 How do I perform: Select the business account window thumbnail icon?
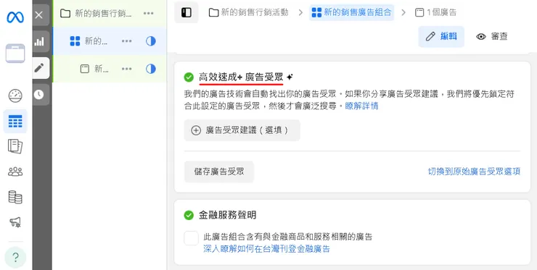click(15, 54)
